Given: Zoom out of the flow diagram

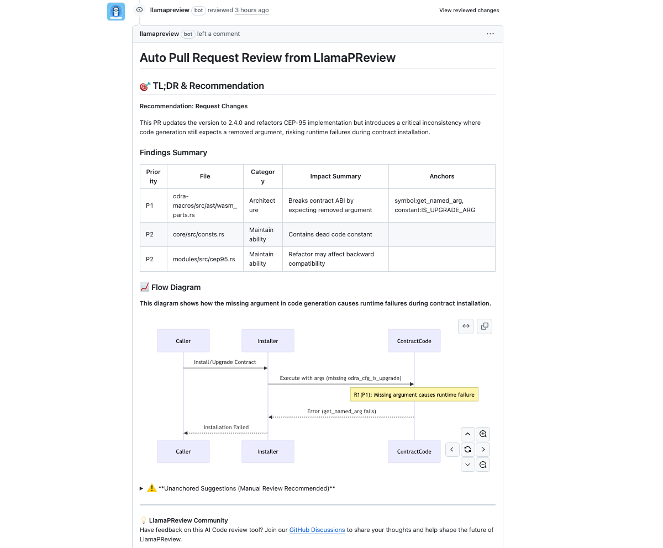Looking at the screenshot, I should (483, 465).
